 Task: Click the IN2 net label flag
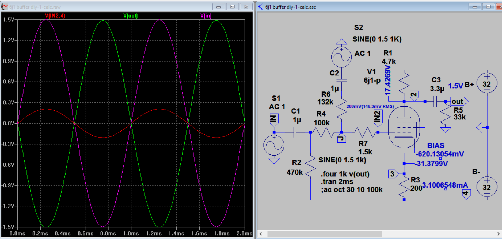tap(378, 119)
